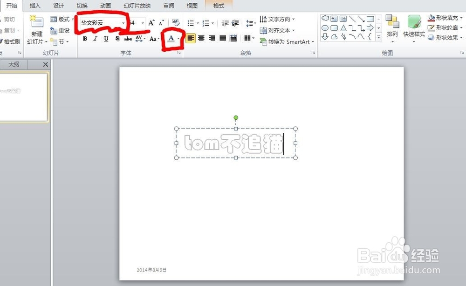This screenshot has width=466, height=286.
Task: Open the 大纲 outline pane tab
Action: tap(14, 64)
